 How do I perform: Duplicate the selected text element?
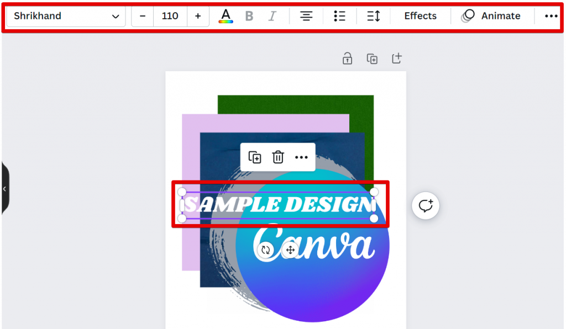pos(255,157)
